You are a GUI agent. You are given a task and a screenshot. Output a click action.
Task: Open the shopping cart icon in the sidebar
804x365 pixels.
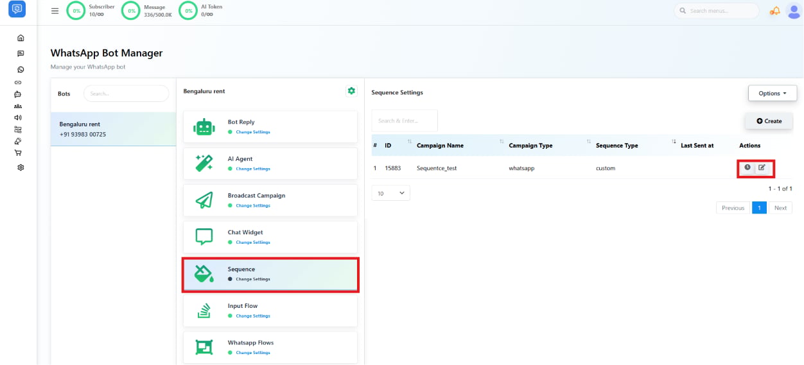18,153
